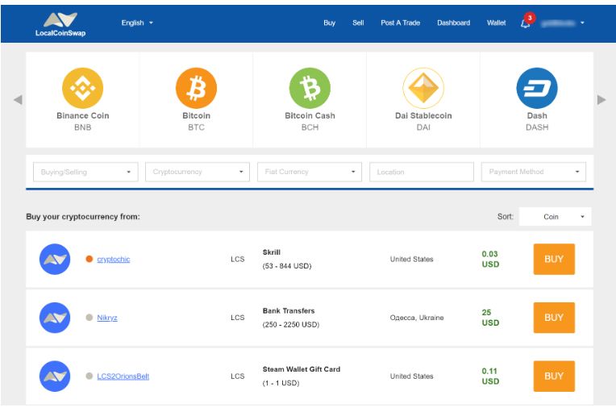616x416 pixels.
Task: Open the Nikryz profile link
Action: [x=107, y=318]
